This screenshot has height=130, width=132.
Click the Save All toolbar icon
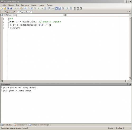(11, 8)
